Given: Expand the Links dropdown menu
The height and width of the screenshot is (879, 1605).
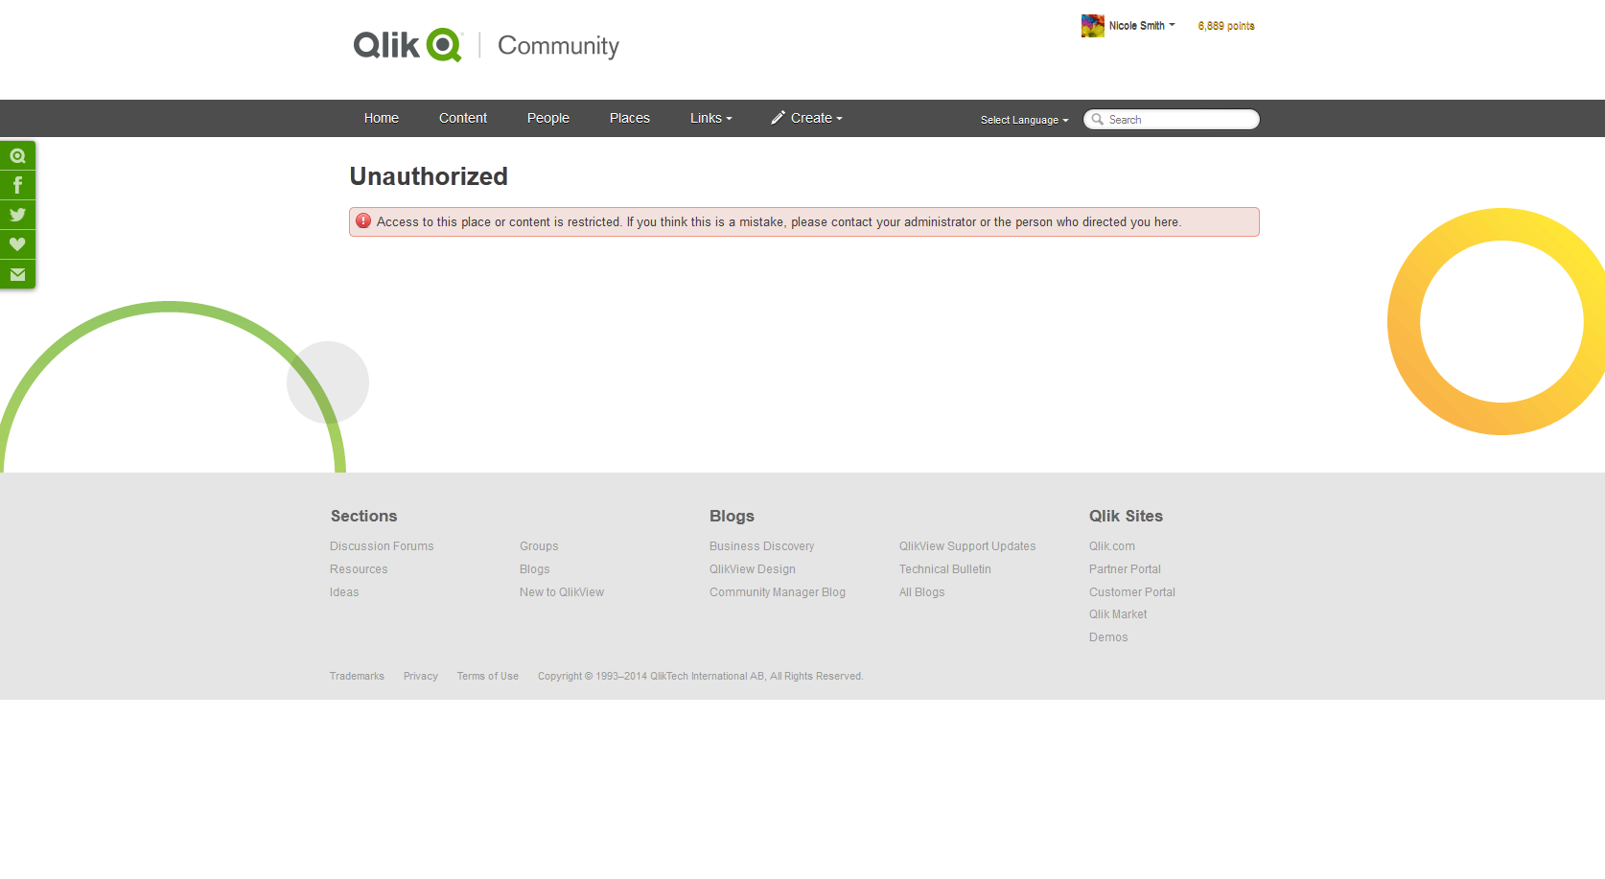Looking at the screenshot, I should point(710,118).
